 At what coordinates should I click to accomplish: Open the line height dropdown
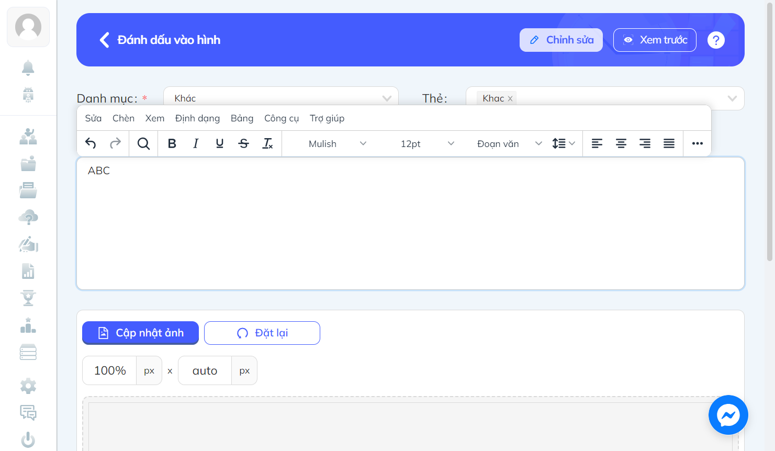click(x=564, y=143)
